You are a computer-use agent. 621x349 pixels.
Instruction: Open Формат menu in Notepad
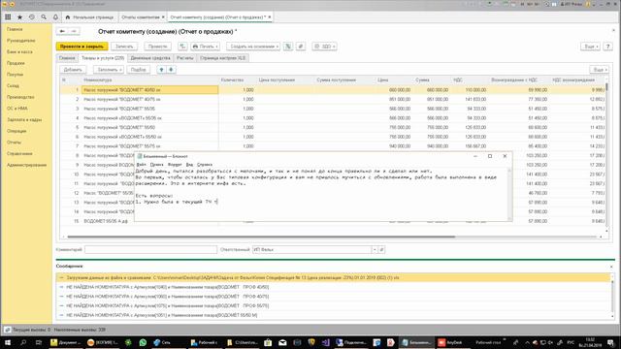click(x=175, y=164)
